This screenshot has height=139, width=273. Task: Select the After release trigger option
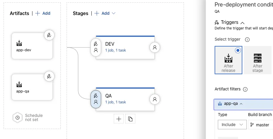[x=228, y=60]
